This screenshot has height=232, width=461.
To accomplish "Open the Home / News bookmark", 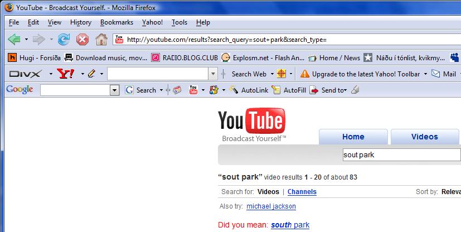I will pos(334,57).
